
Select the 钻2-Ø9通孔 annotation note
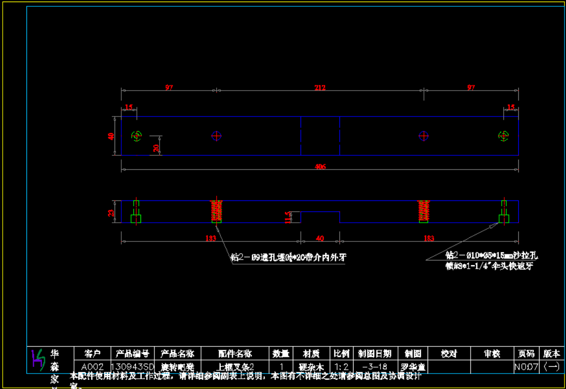(288, 257)
